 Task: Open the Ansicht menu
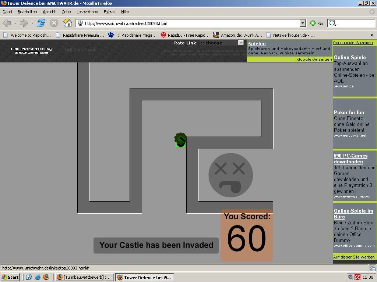pyautogui.click(x=49, y=12)
